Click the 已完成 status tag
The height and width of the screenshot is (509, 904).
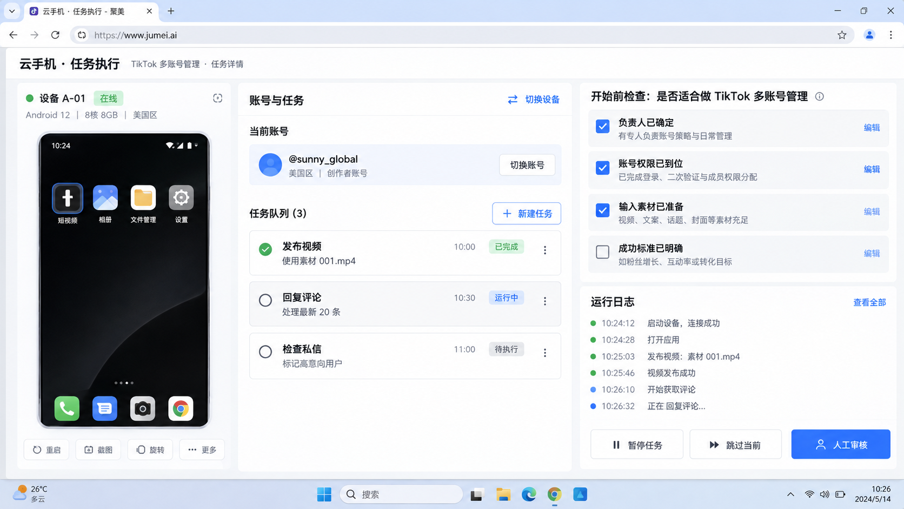pyautogui.click(x=506, y=247)
